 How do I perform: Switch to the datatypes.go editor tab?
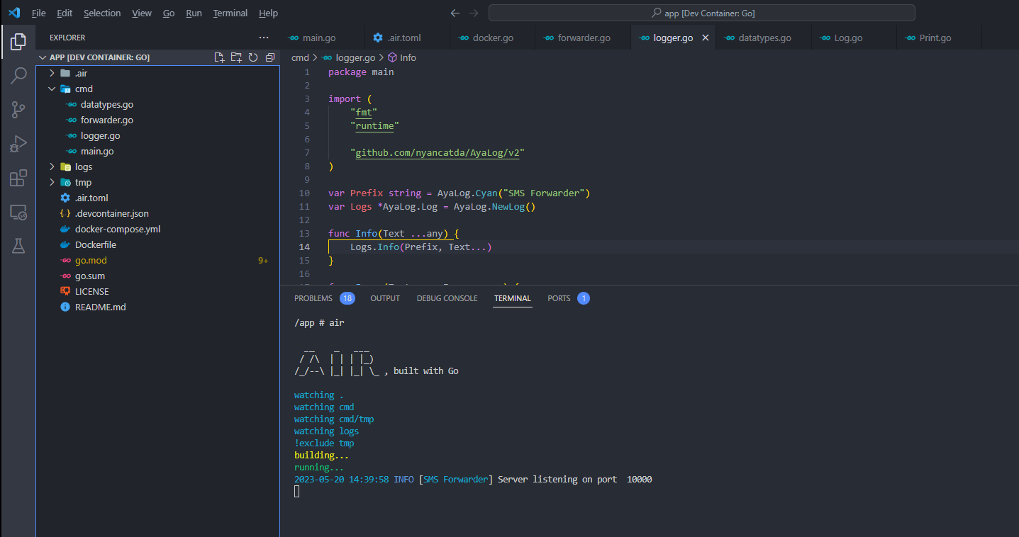pyautogui.click(x=764, y=38)
